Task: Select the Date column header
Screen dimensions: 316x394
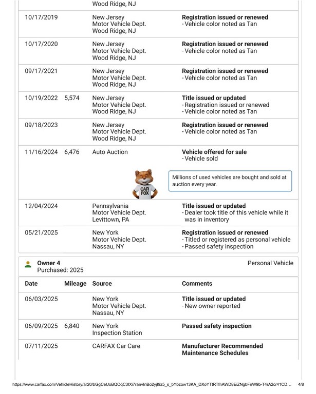Action: (x=31, y=283)
